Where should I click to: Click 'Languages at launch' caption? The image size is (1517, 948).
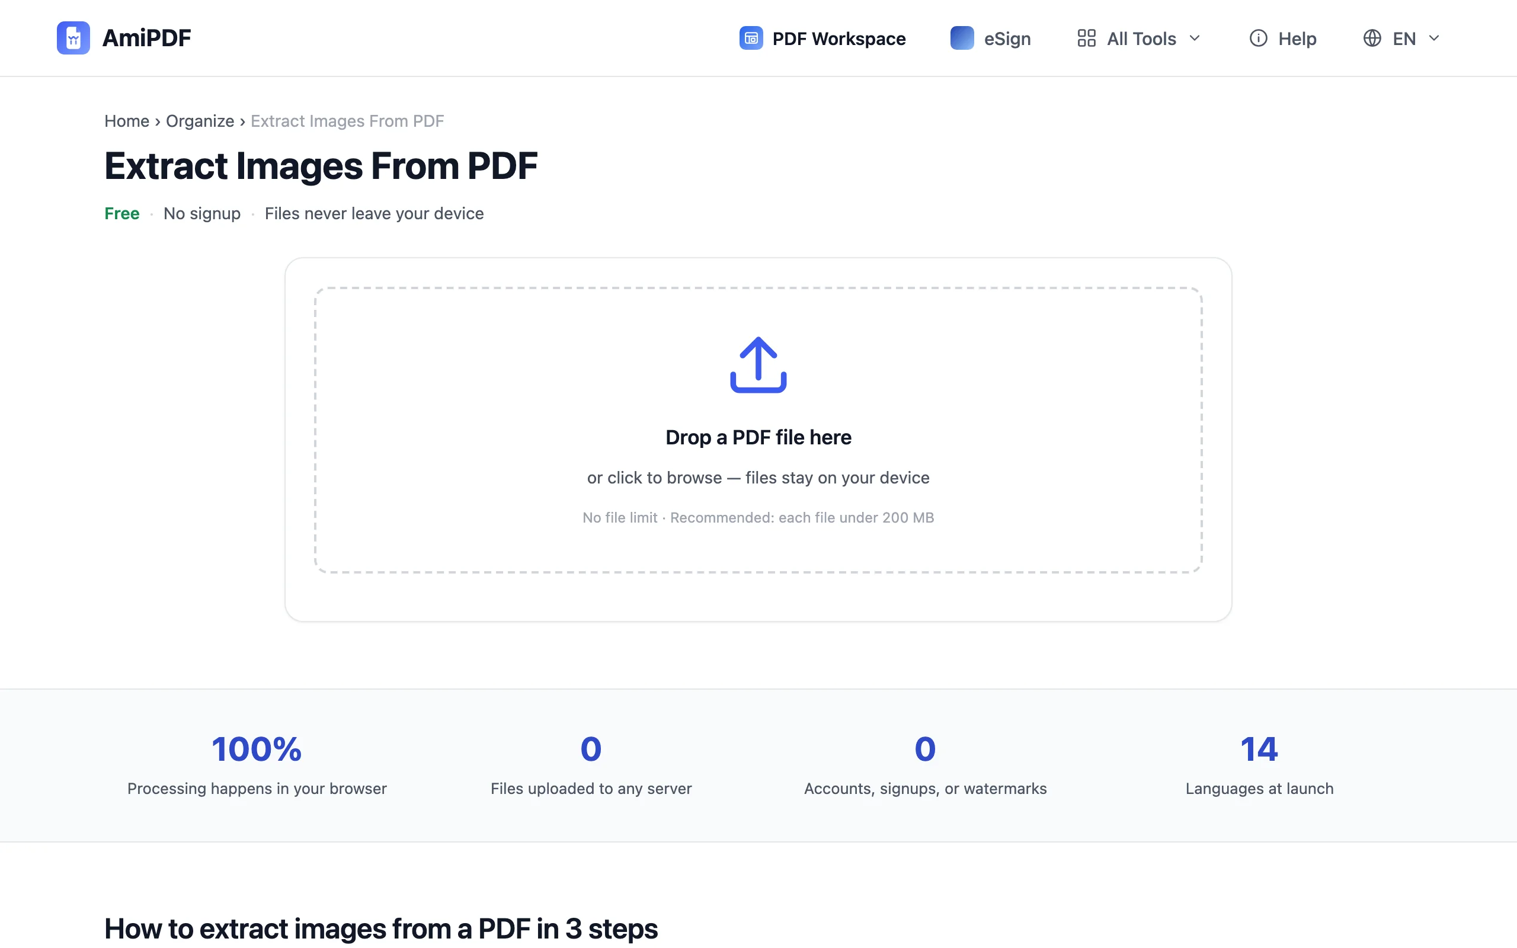1259,789
